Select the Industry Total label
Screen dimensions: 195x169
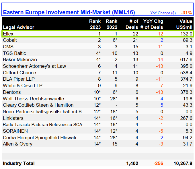19,163
